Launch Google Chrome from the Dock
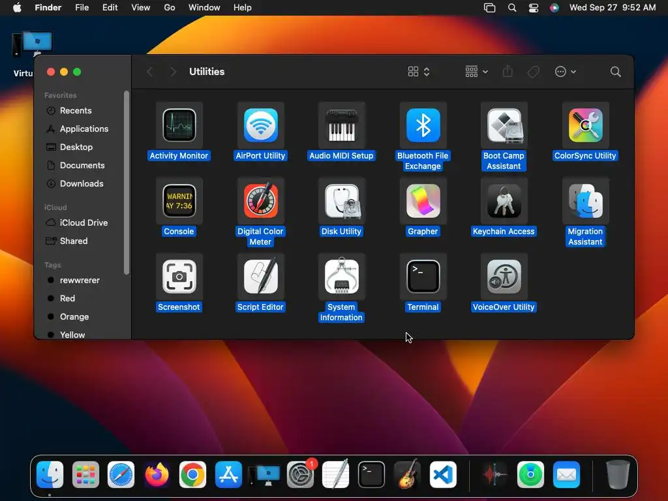668x501 pixels. pos(192,475)
